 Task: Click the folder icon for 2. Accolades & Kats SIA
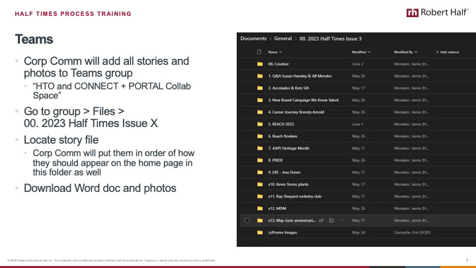pos(260,88)
